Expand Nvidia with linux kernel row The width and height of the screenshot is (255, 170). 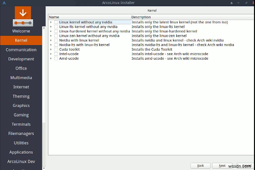tap(51, 40)
